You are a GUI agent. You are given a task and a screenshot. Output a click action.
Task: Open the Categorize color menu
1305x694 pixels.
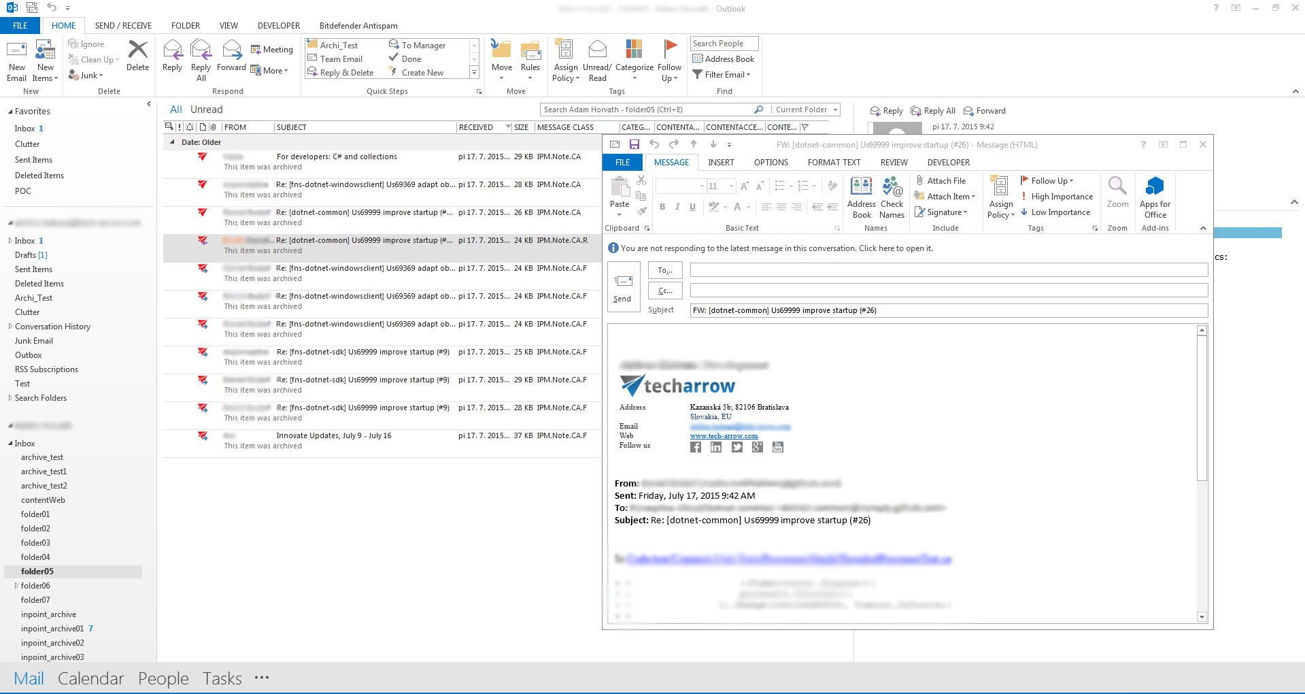634,59
